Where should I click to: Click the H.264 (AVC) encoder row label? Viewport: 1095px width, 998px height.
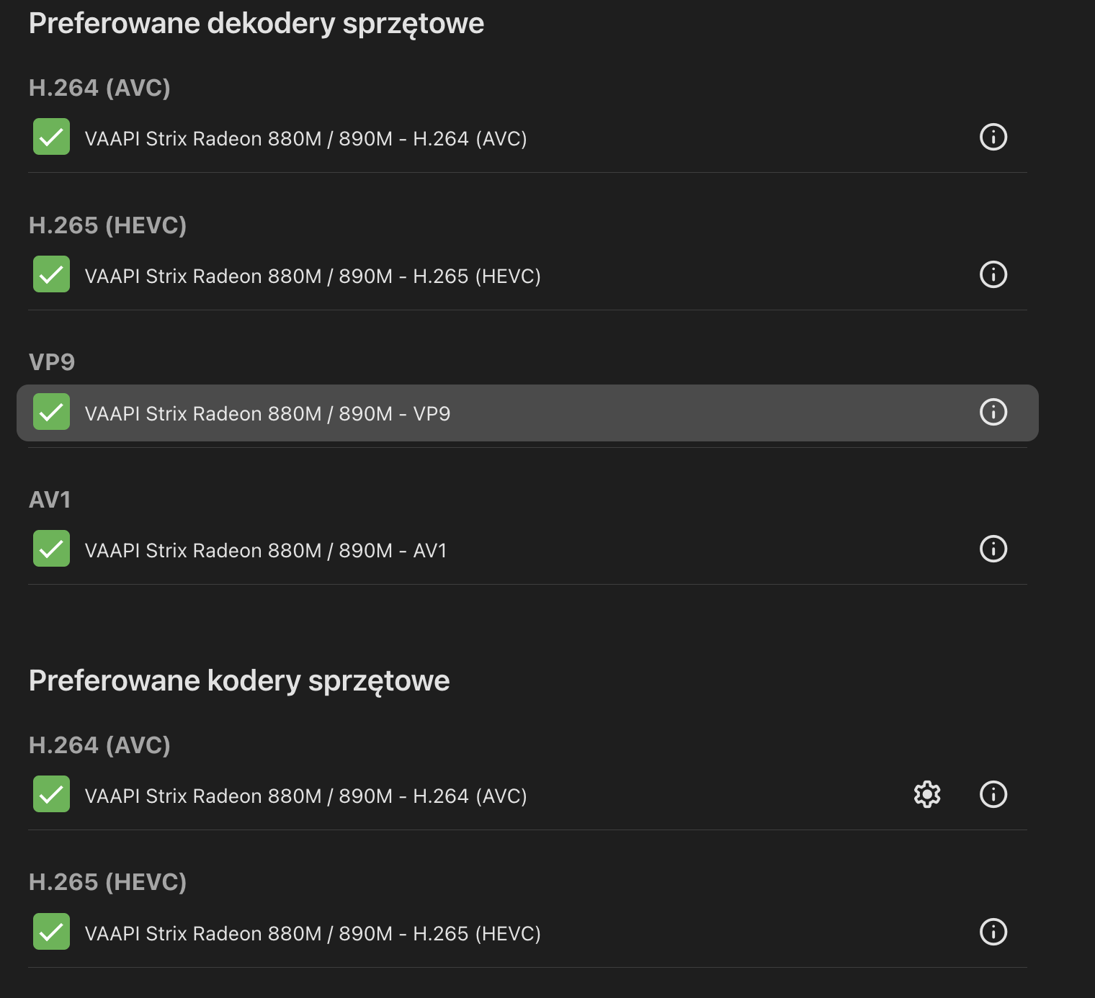click(x=305, y=796)
